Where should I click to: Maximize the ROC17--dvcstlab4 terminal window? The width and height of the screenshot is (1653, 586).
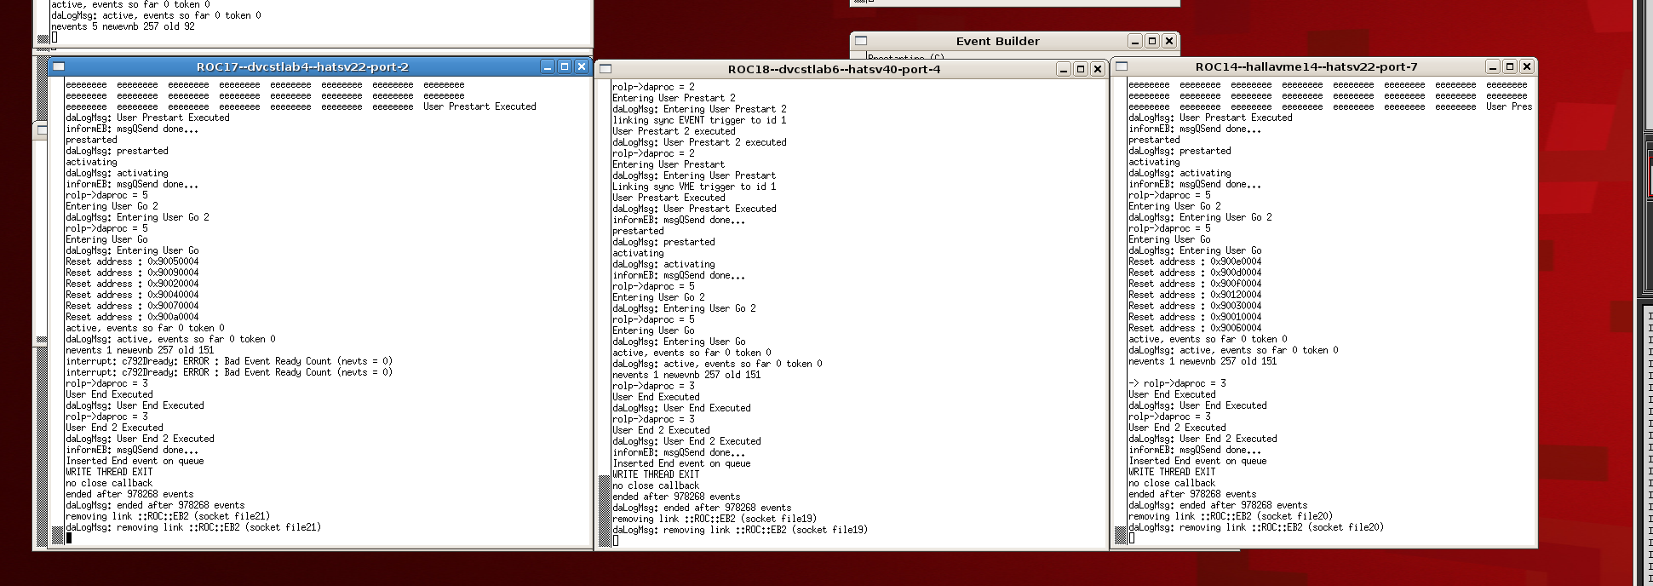(565, 66)
